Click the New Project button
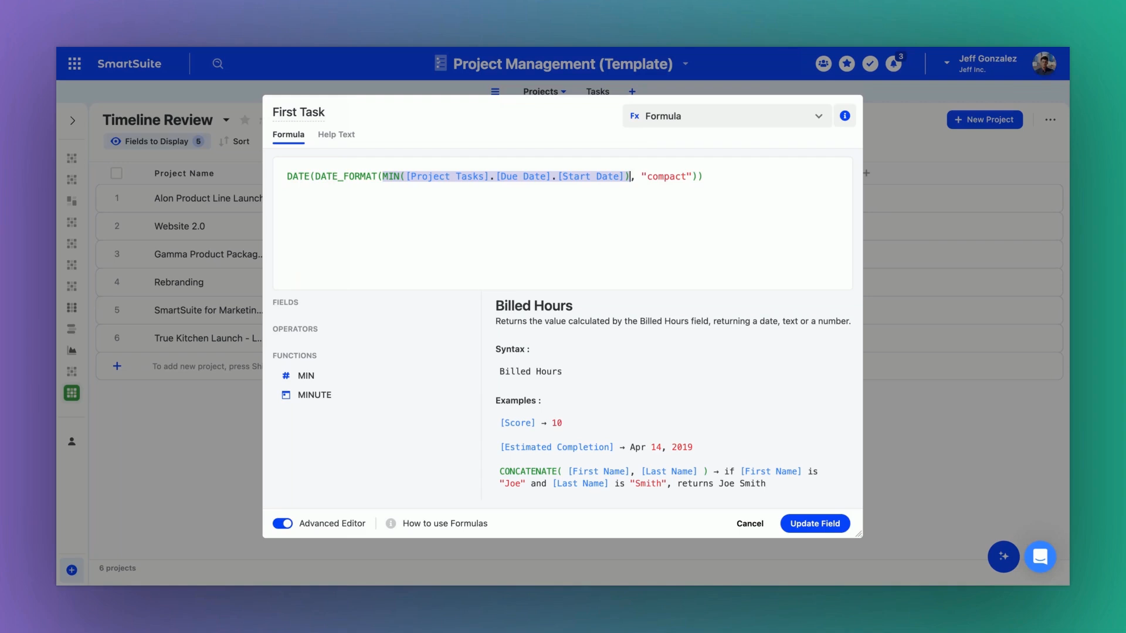 coord(985,120)
